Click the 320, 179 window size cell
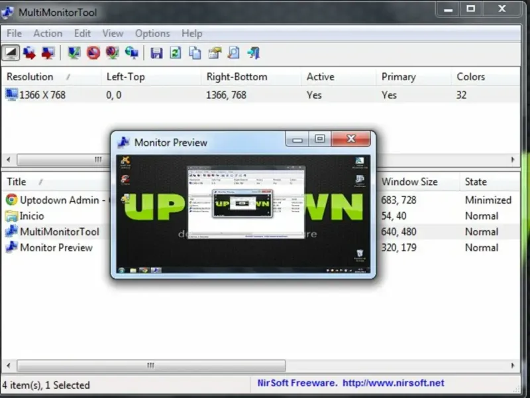The height and width of the screenshot is (398, 530). coord(399,247)
